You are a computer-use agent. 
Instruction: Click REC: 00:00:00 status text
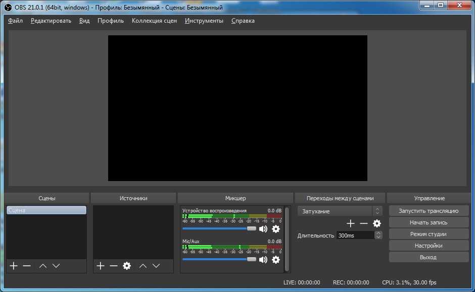click(351, 282)
